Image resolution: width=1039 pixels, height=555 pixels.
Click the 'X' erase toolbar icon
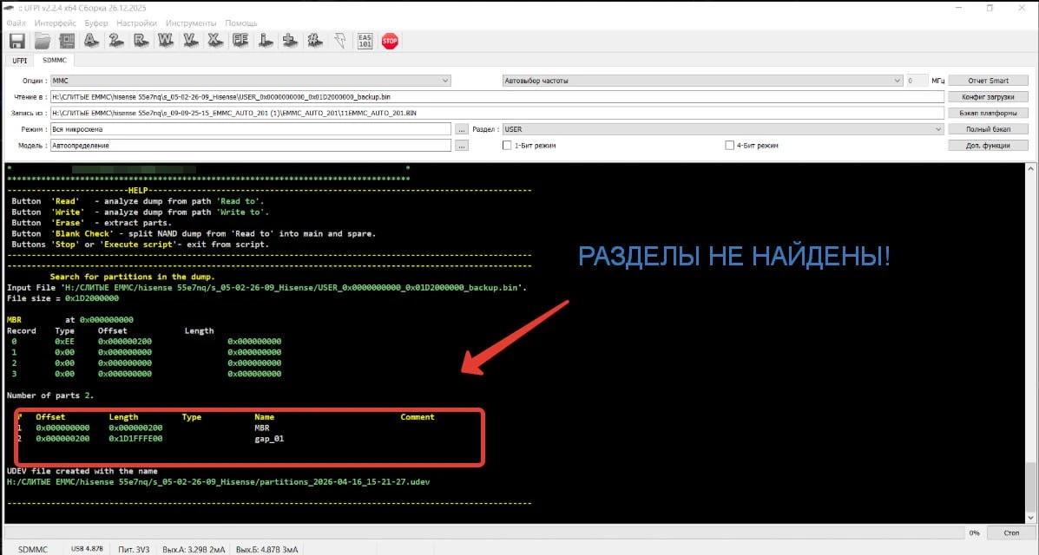(x=215, y=41)
